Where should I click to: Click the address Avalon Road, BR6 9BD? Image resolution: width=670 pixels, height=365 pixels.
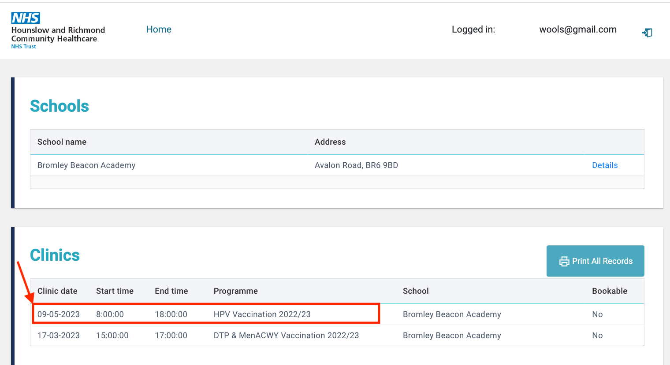coord(356,165)
